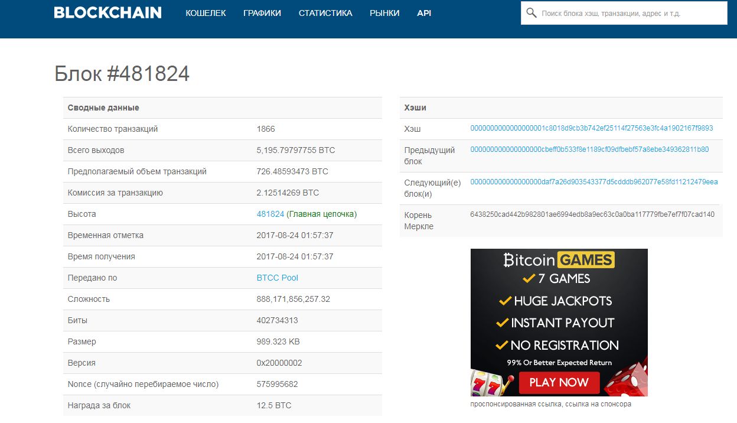This screenshot has width=737, height=423.
Task: Click the Bitcoin Games logo in ad
Action: [559, 260]
